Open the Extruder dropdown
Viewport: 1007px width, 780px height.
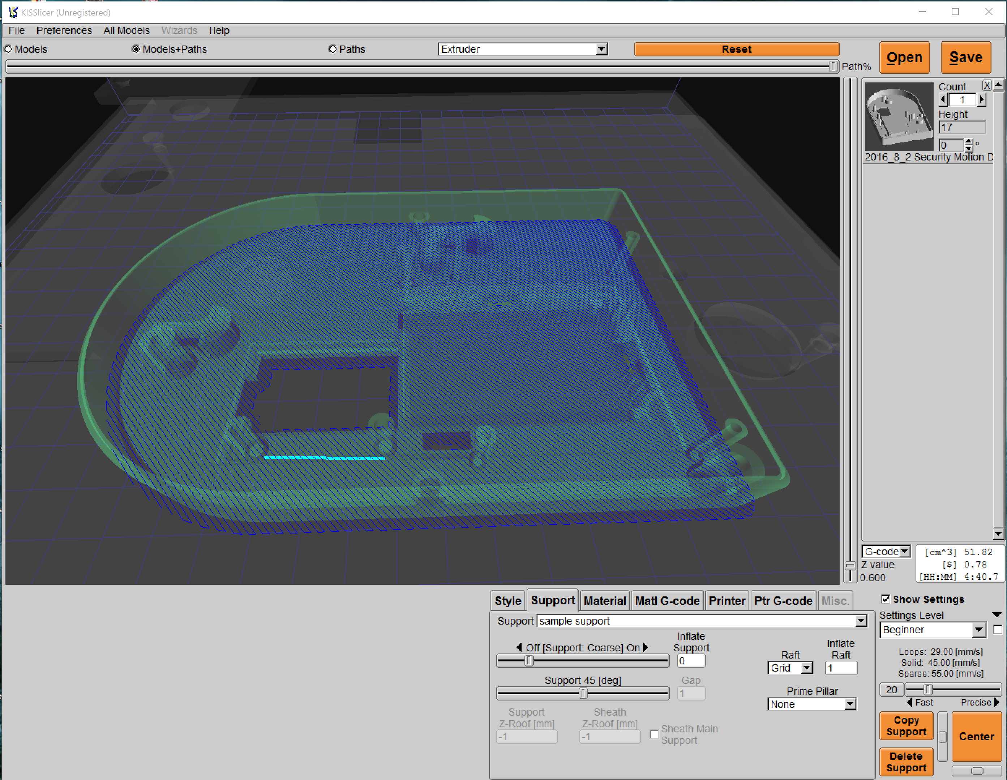[x=522, y=49]
